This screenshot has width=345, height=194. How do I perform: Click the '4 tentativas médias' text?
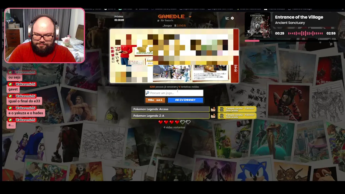189,87
